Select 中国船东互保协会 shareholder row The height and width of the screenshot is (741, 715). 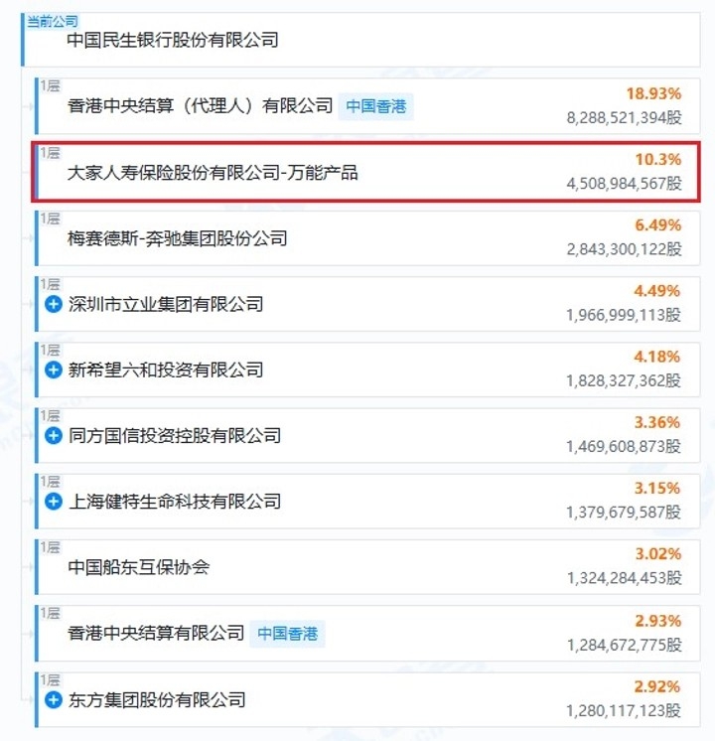[x=139, y=567]
